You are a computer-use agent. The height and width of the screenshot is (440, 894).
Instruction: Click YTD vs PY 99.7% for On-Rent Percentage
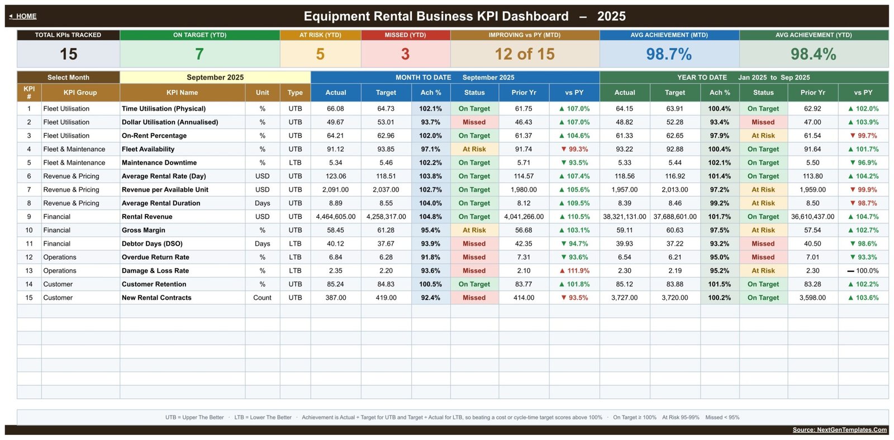point(863,136)
